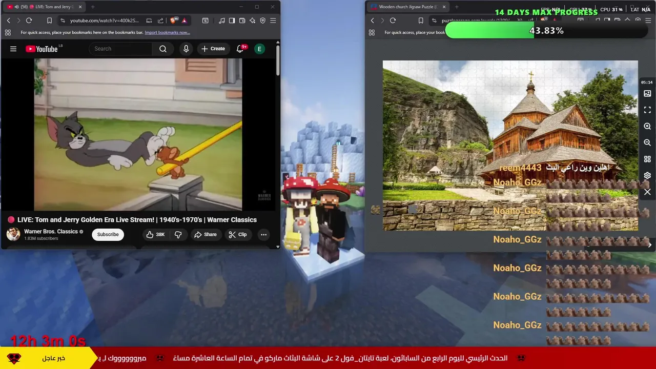
Task: Show the puzzle preview image icon
Action: point(647,94)
